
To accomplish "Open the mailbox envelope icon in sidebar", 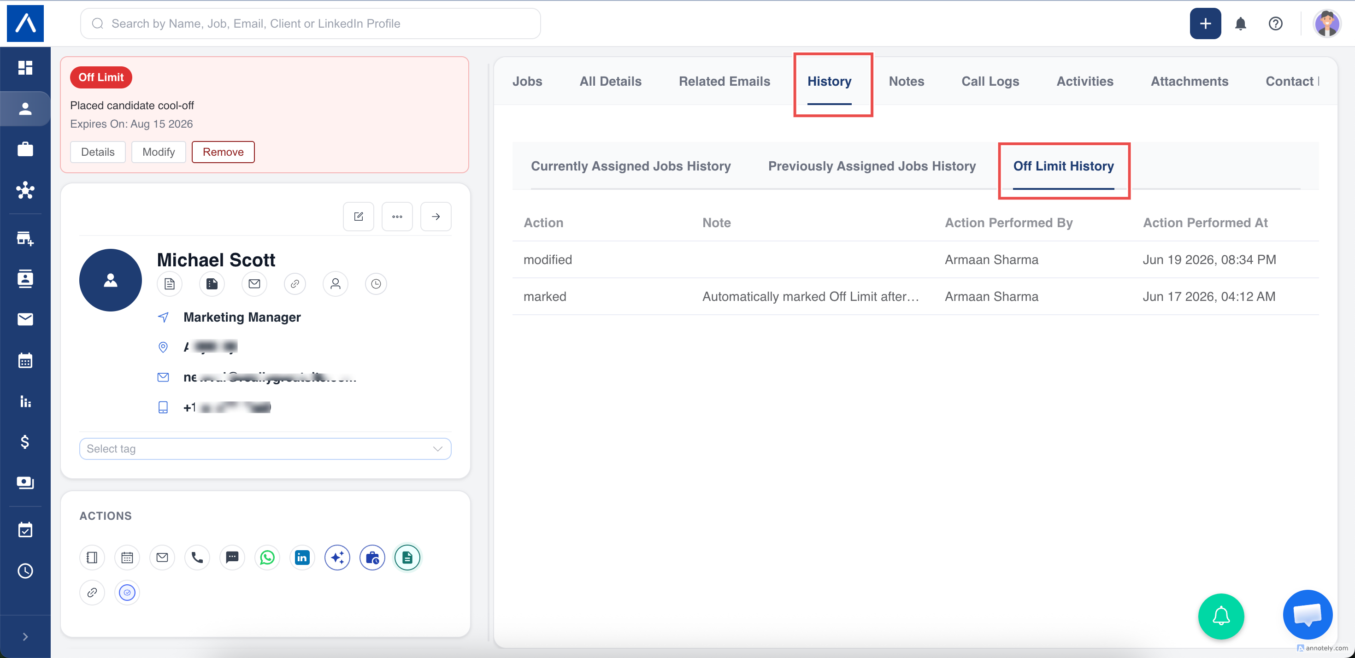I will point(25,319).
